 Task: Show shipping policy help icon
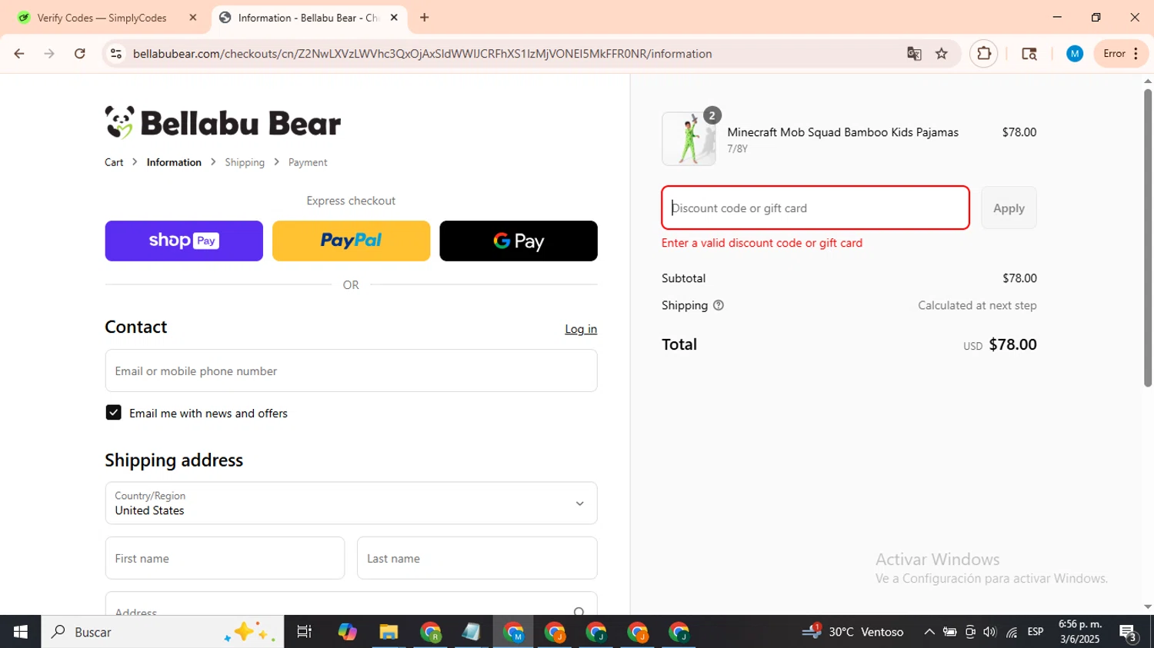[x=719, y=305]
